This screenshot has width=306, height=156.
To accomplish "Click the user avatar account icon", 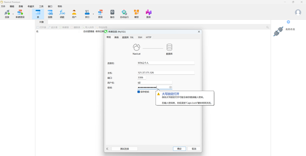I will 298,13.
